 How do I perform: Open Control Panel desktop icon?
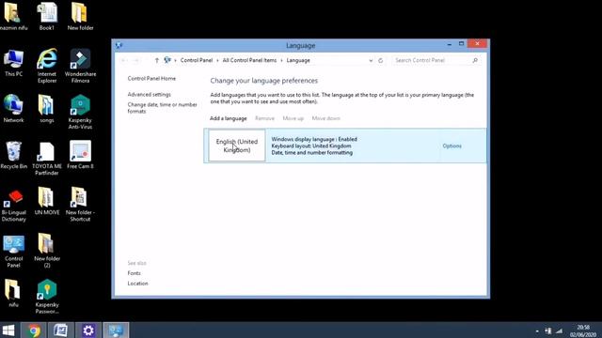click(x=13, y=251)
